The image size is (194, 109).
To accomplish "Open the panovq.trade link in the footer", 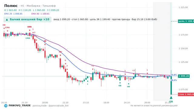I will [x=40, y=106].
